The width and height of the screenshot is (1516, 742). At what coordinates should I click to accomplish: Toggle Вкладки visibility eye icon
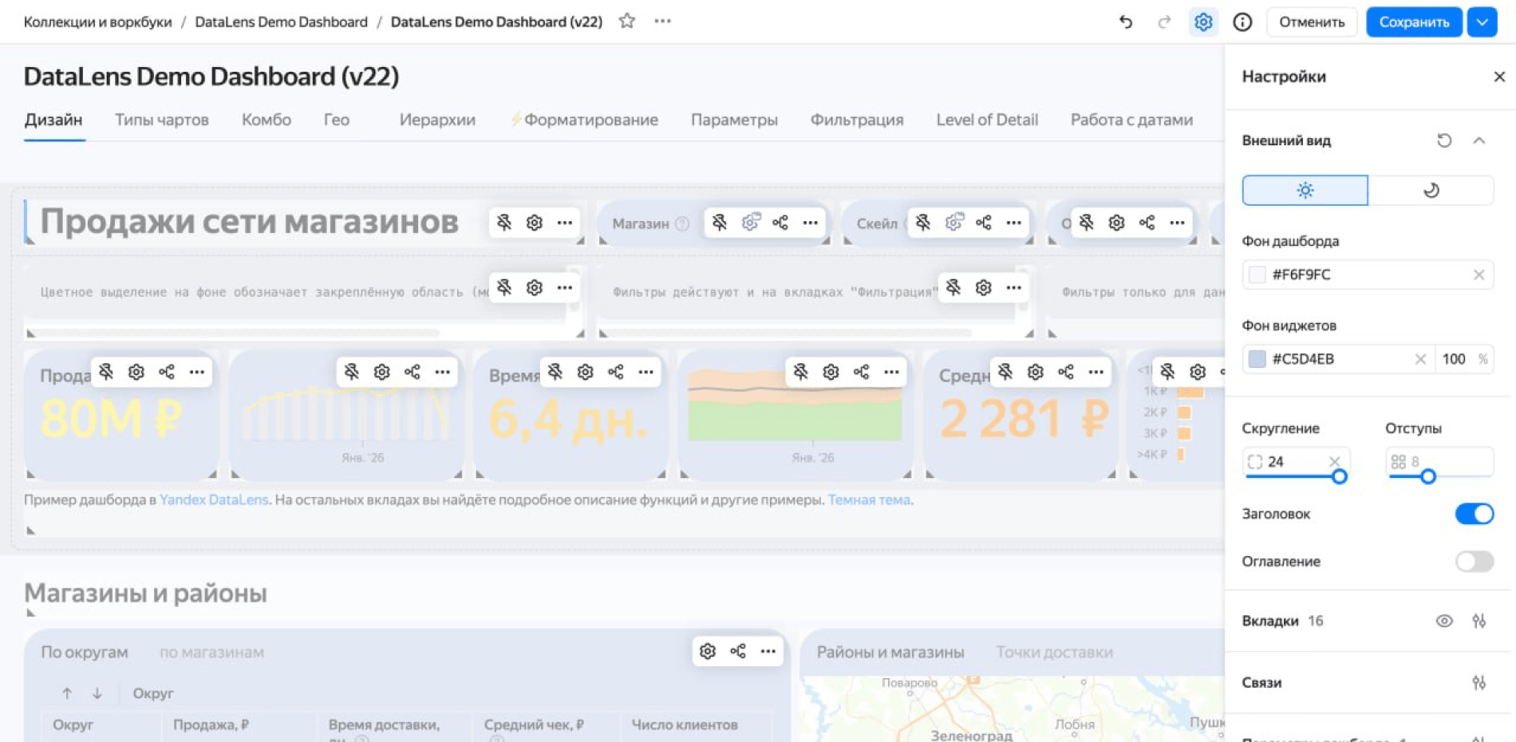1444,621
